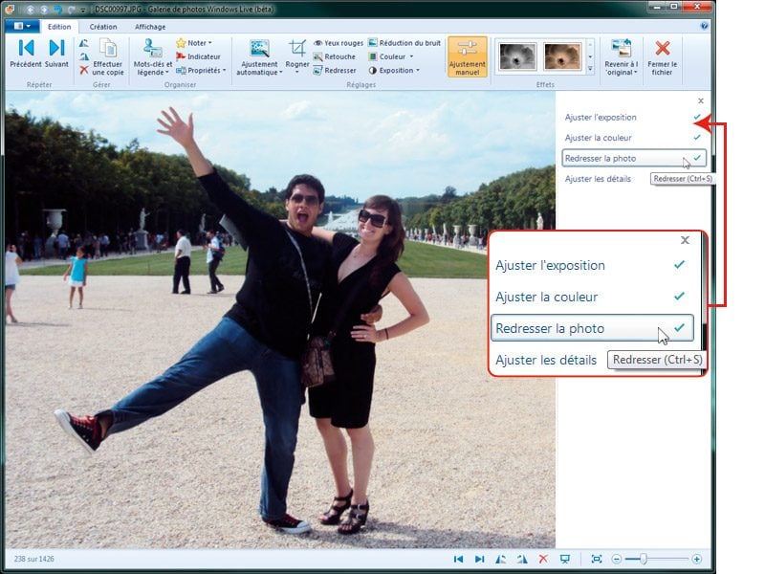The image size is (765, 574).
Task: Expand Ajuster la couleur in side panel
Action: (599, 138)
